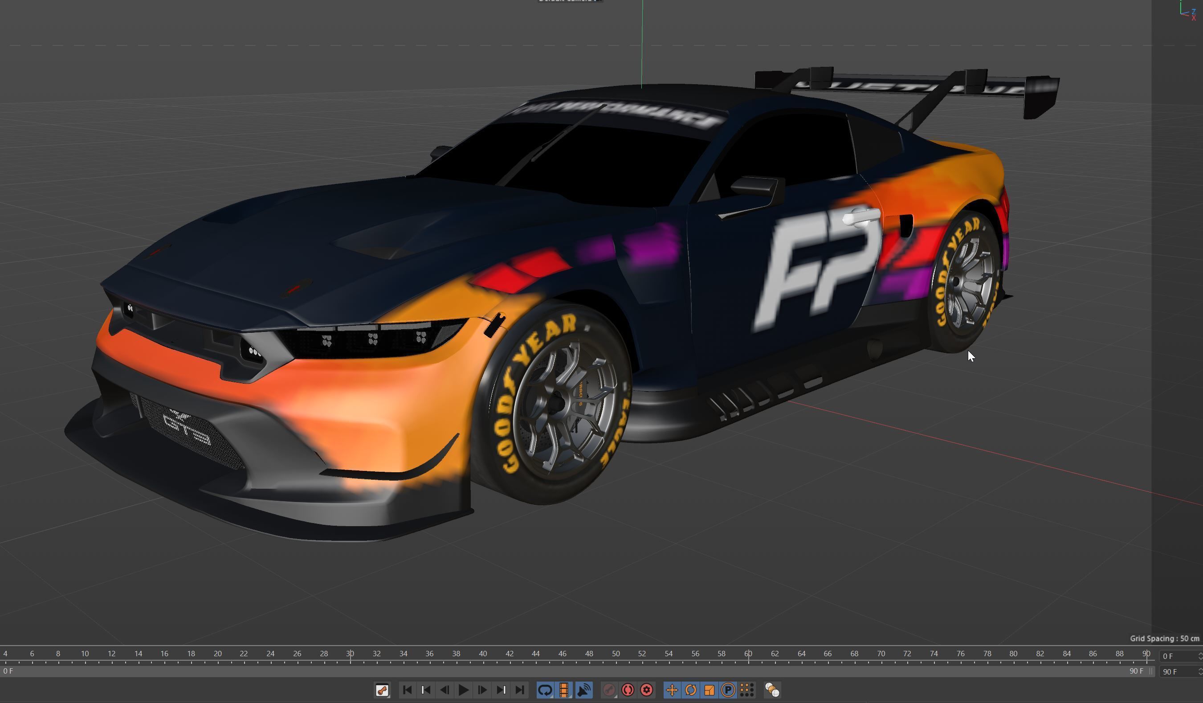
Task: Toggle the filmstrip all-frames playback option
Action: [564, 690]
